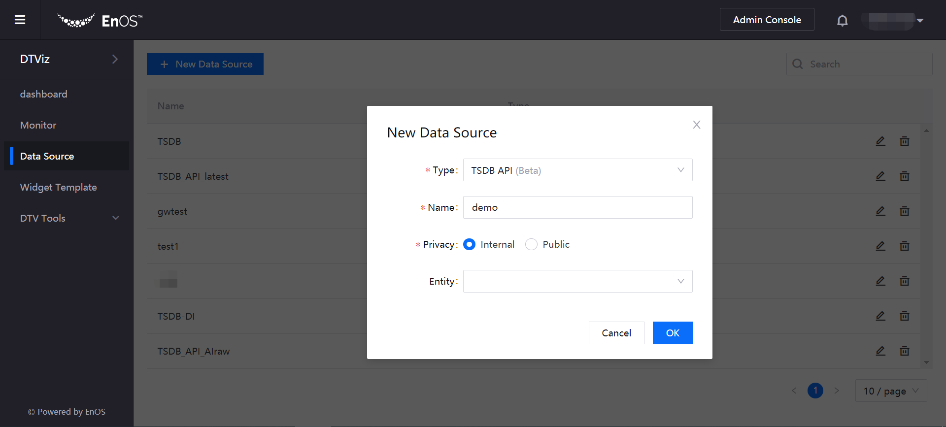Delete the TSDB_API_AIraw data source
This screenshot has height=427, width=946.
tap(905, 351)
